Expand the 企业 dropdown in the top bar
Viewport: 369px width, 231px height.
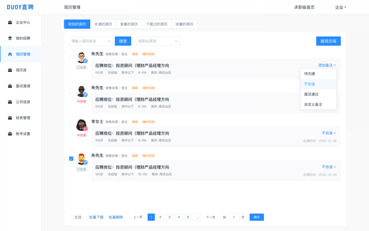click(341, 7)
